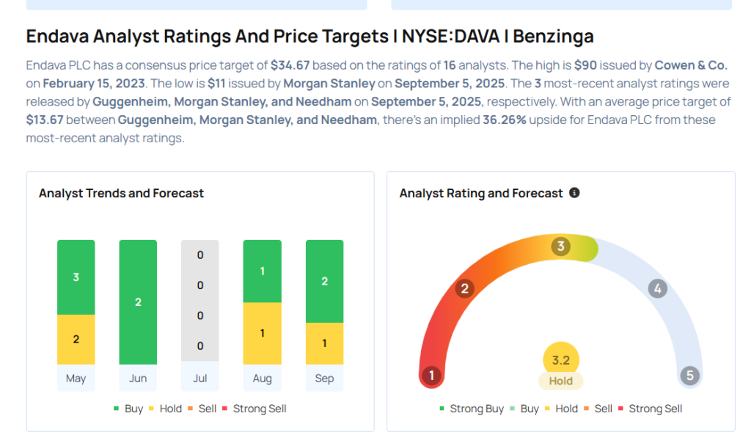Toggle the Buy legend in Analyst Trends
The height and width of the screenshot is (446, 751).
click(128, 409)
